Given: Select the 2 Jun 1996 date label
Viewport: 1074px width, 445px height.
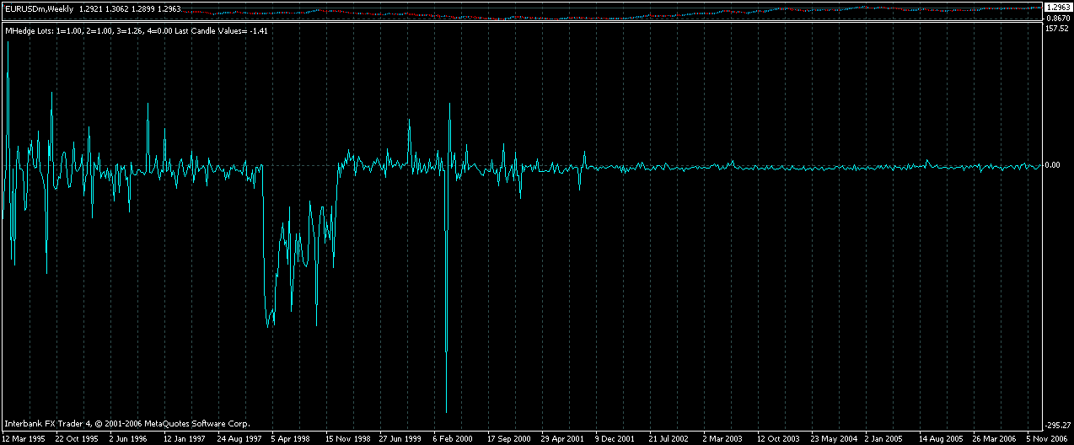Looking at the screenshot, I should (129, 438).
